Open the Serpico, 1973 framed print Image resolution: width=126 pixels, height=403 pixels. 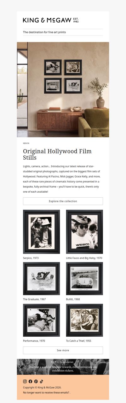(42, 232)
